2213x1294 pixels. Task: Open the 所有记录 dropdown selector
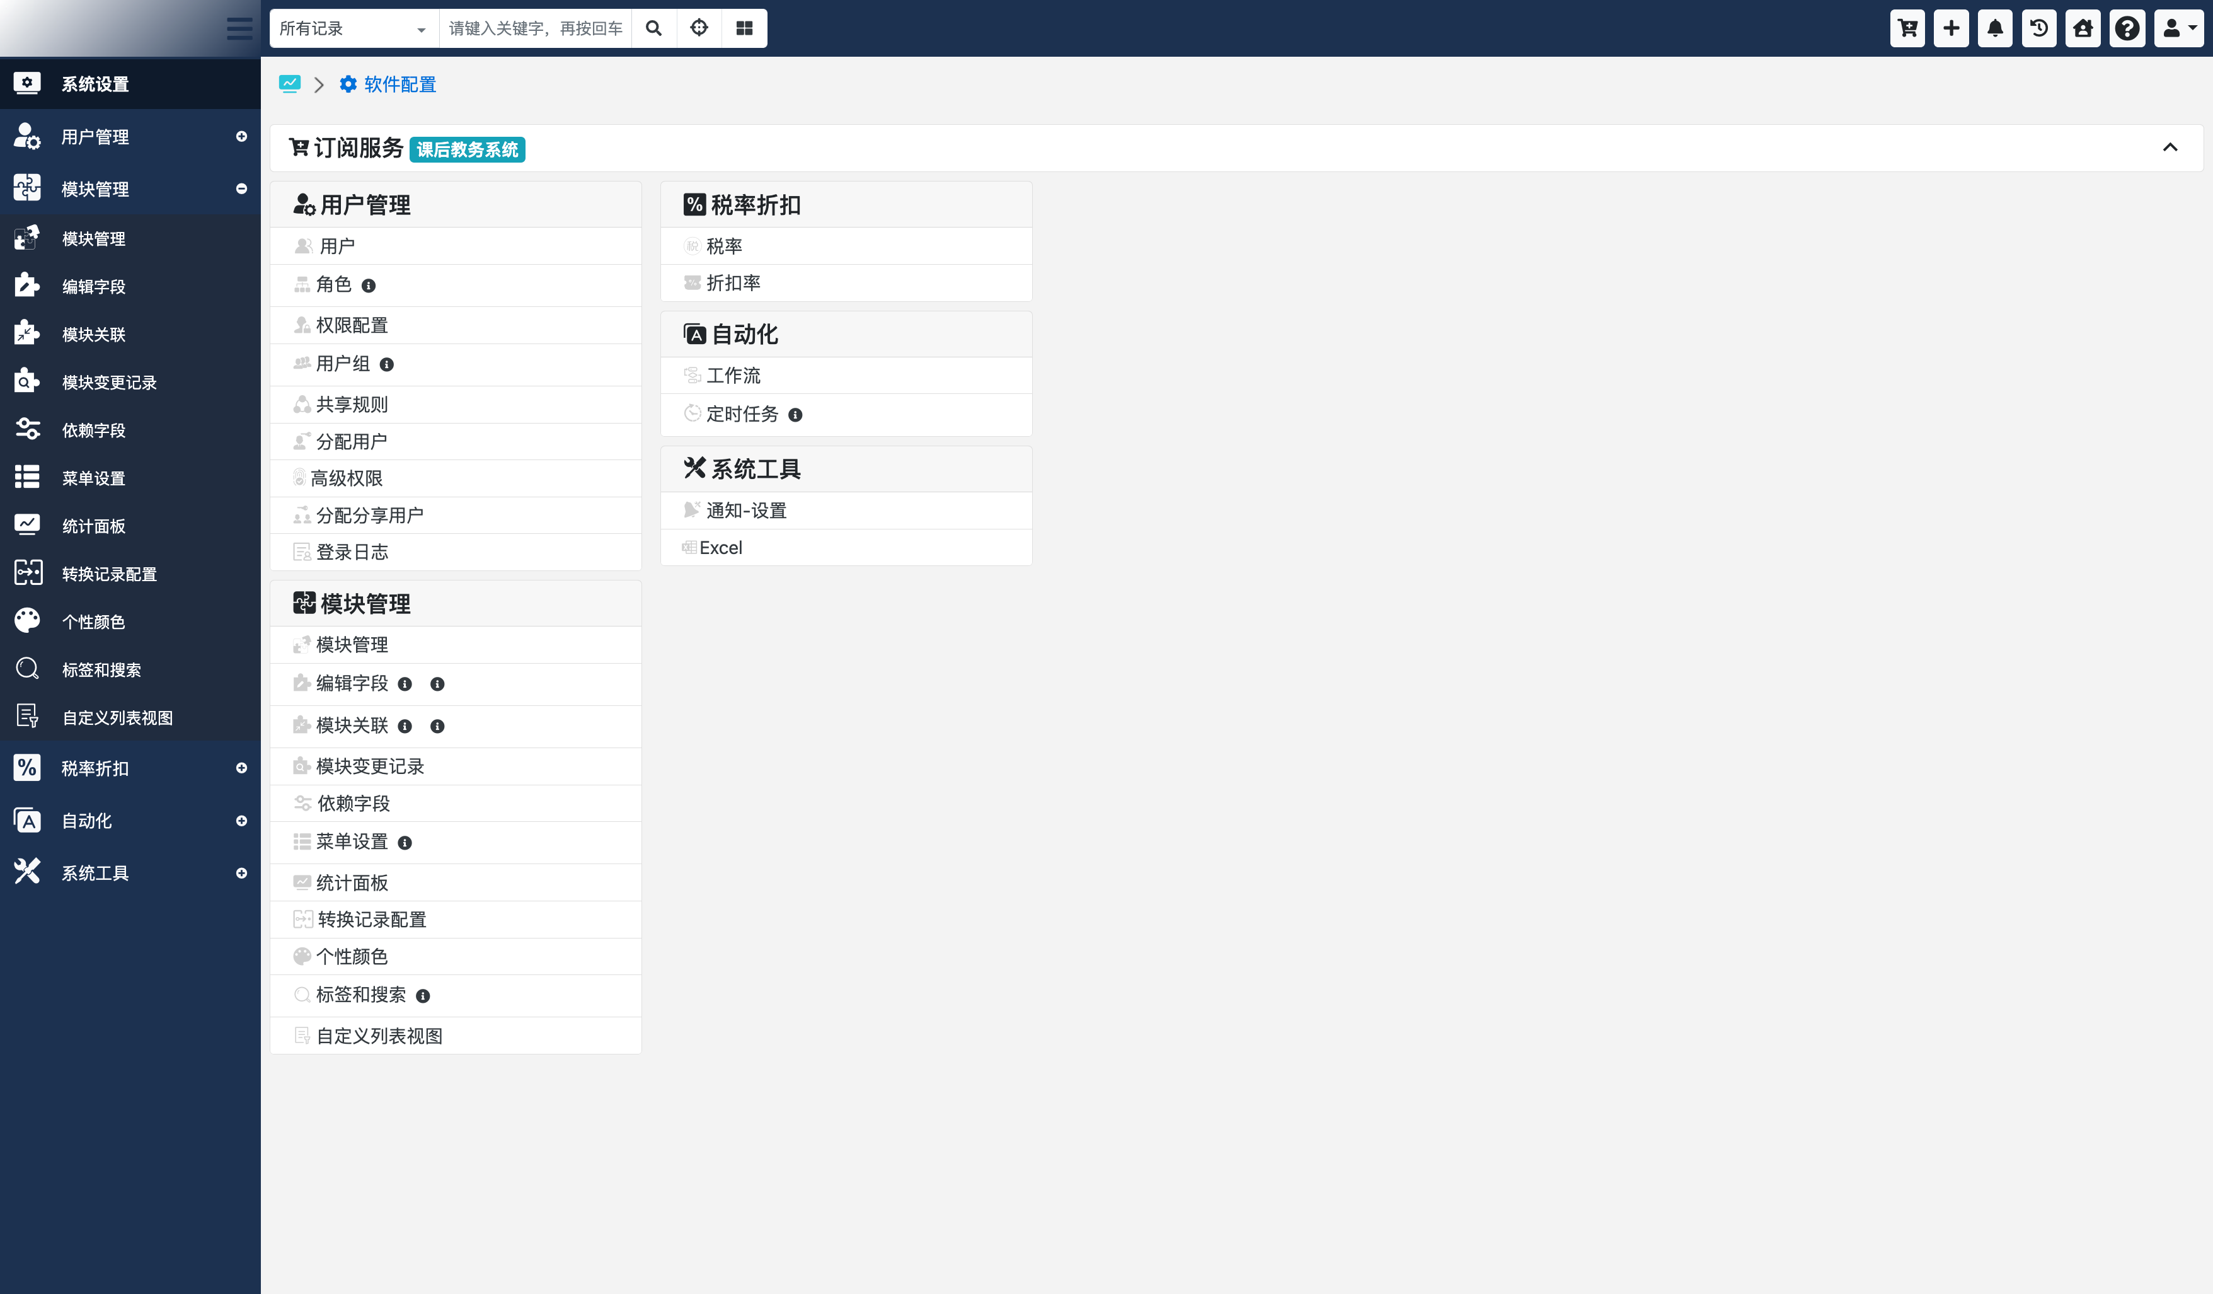353,28
